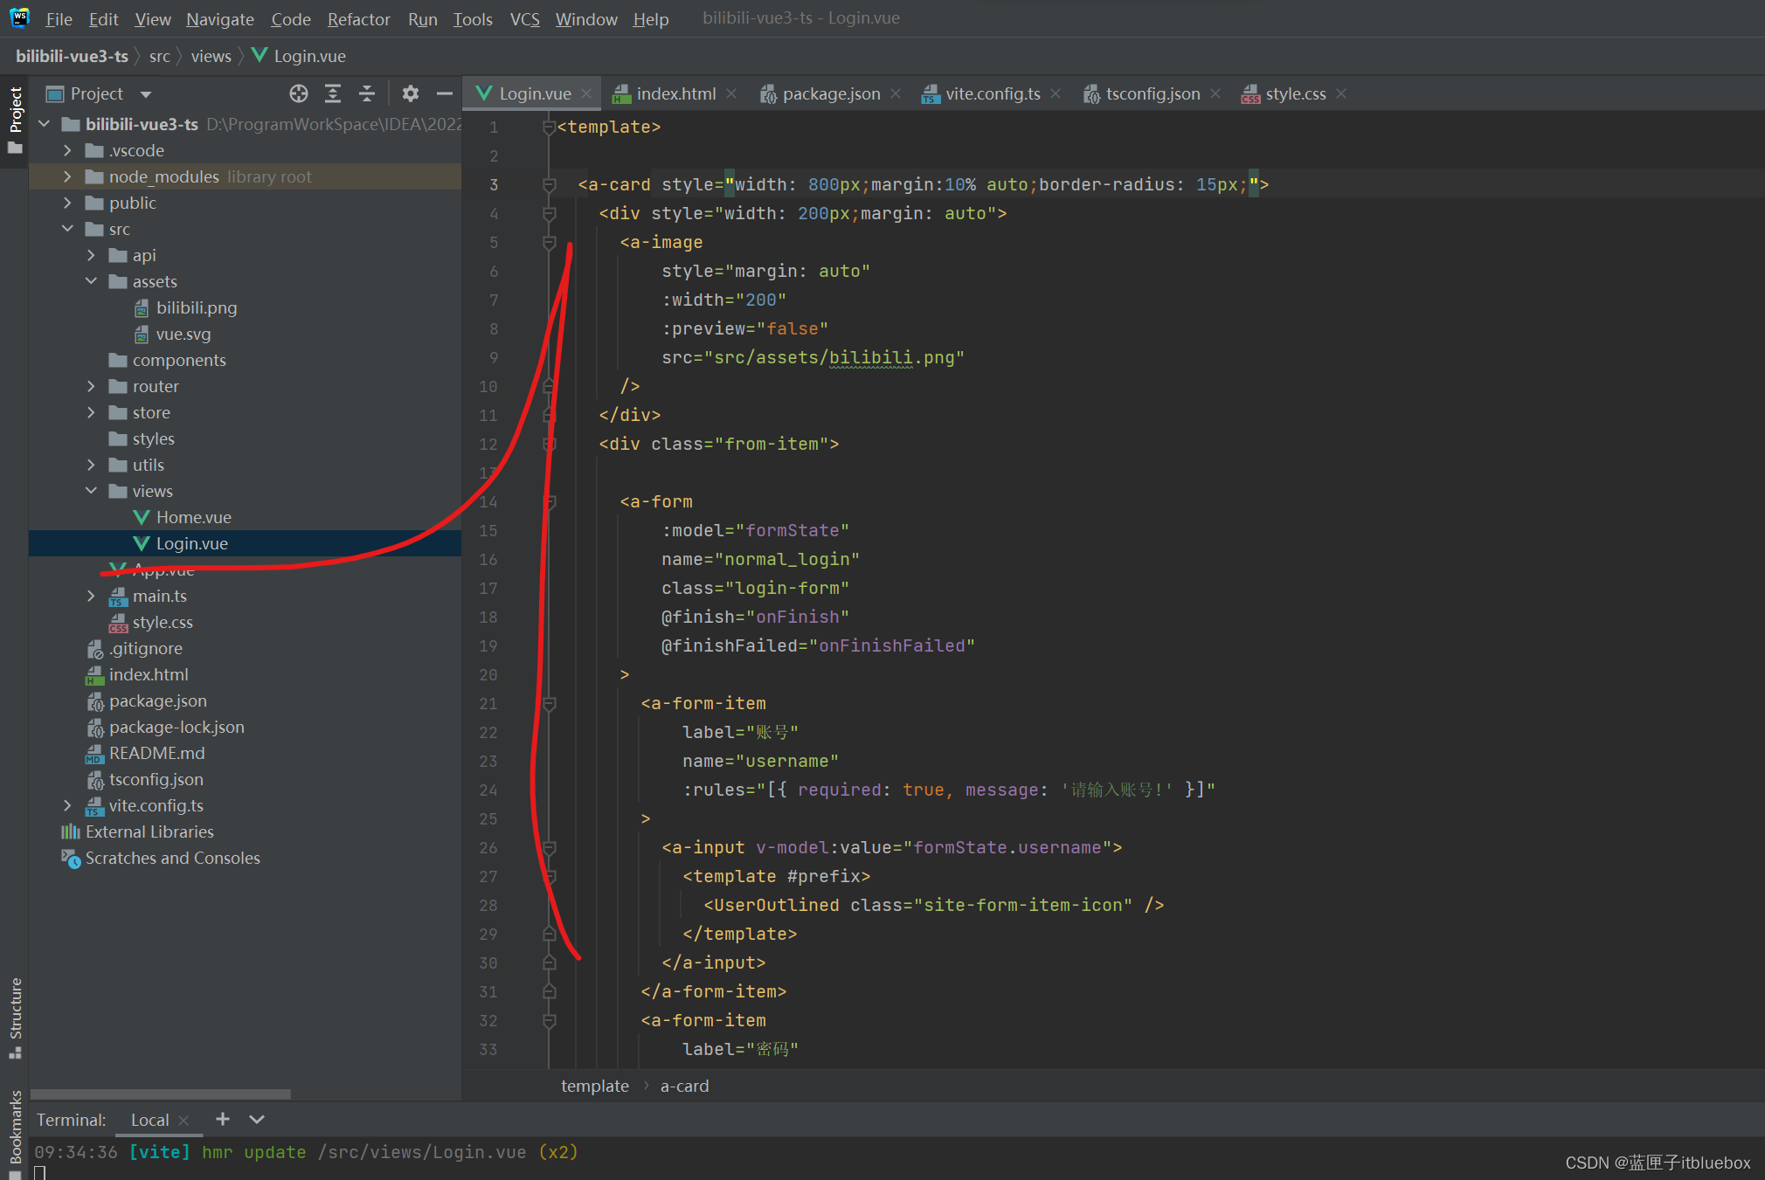Click the a-card breadcrumb in editor footer

(x=684, y=1086)
